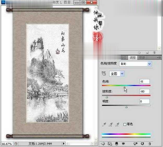Click the document vertical scrollbar down arrow

[x=96, y=139]
